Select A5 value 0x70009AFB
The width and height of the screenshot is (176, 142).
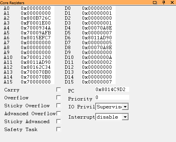click(37, 33)
